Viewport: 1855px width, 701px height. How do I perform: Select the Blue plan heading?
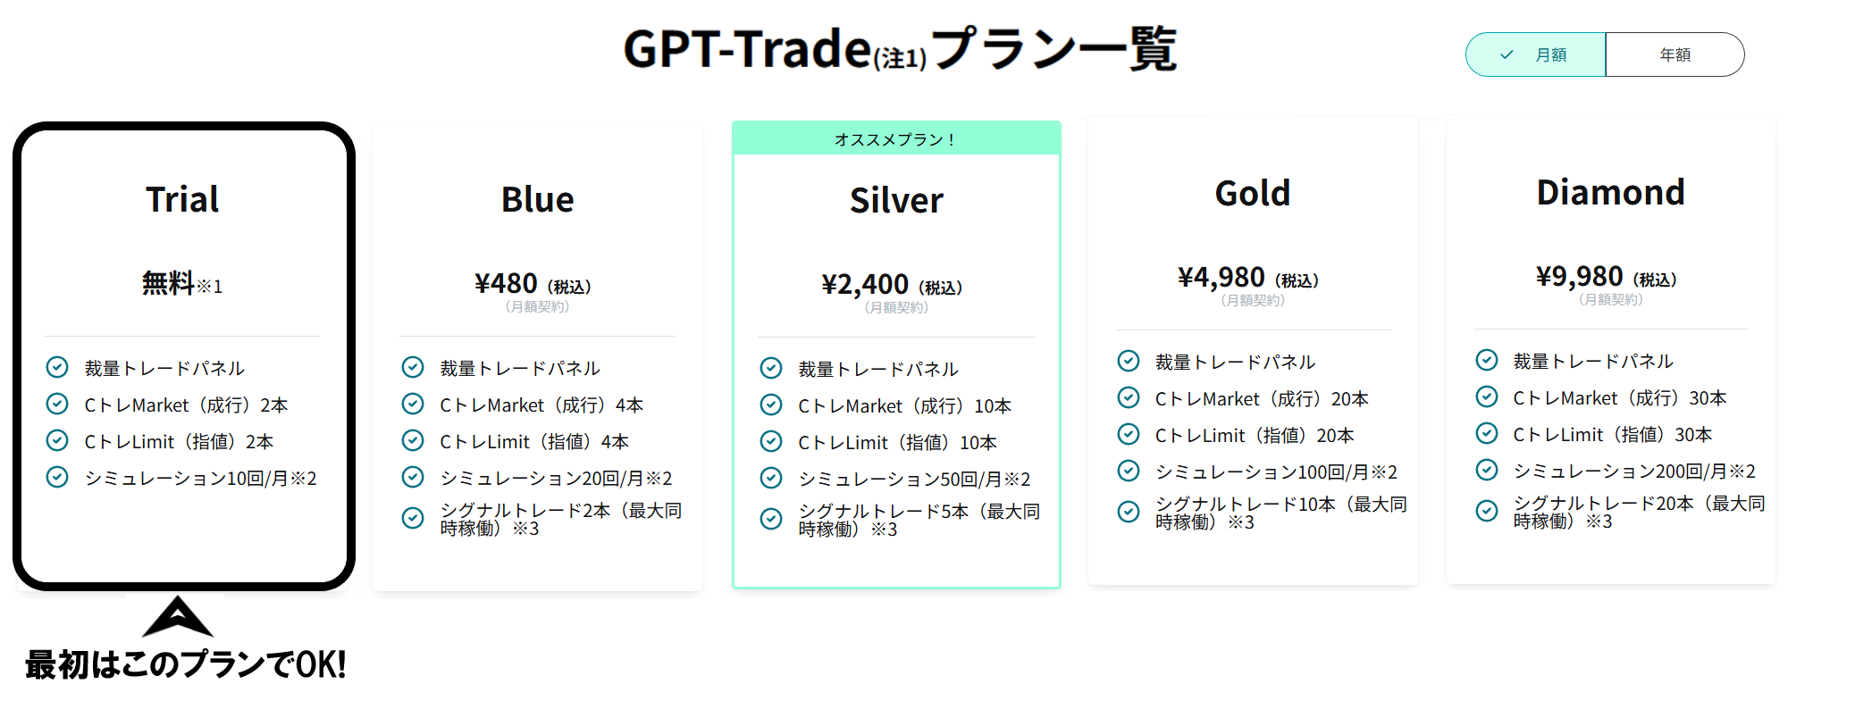coord(537,200)
